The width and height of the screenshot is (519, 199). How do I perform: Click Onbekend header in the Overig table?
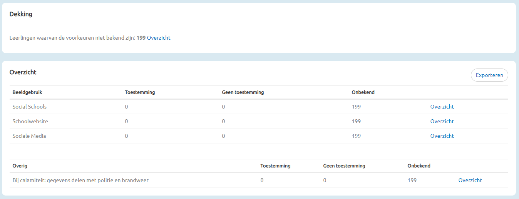coord(419,166)
